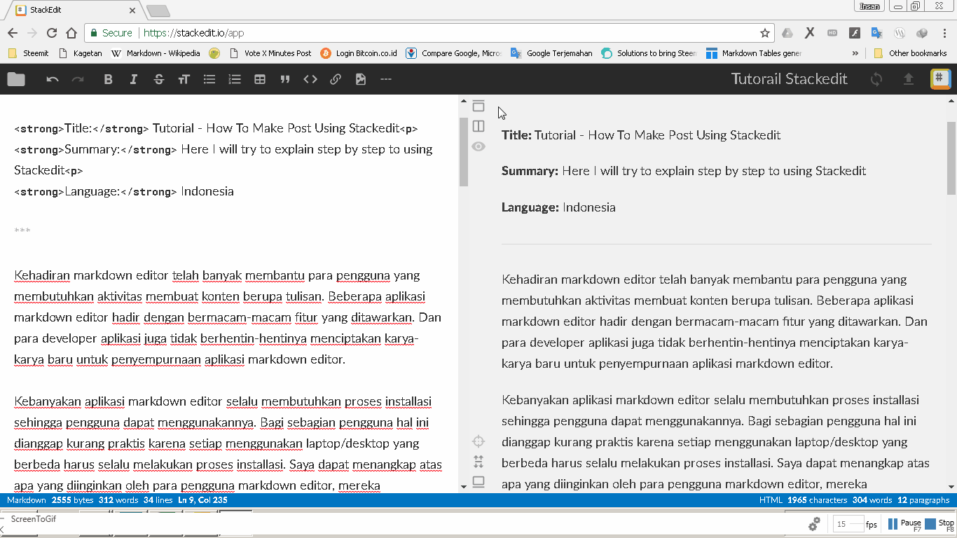Insert a table

pos(260,79)
